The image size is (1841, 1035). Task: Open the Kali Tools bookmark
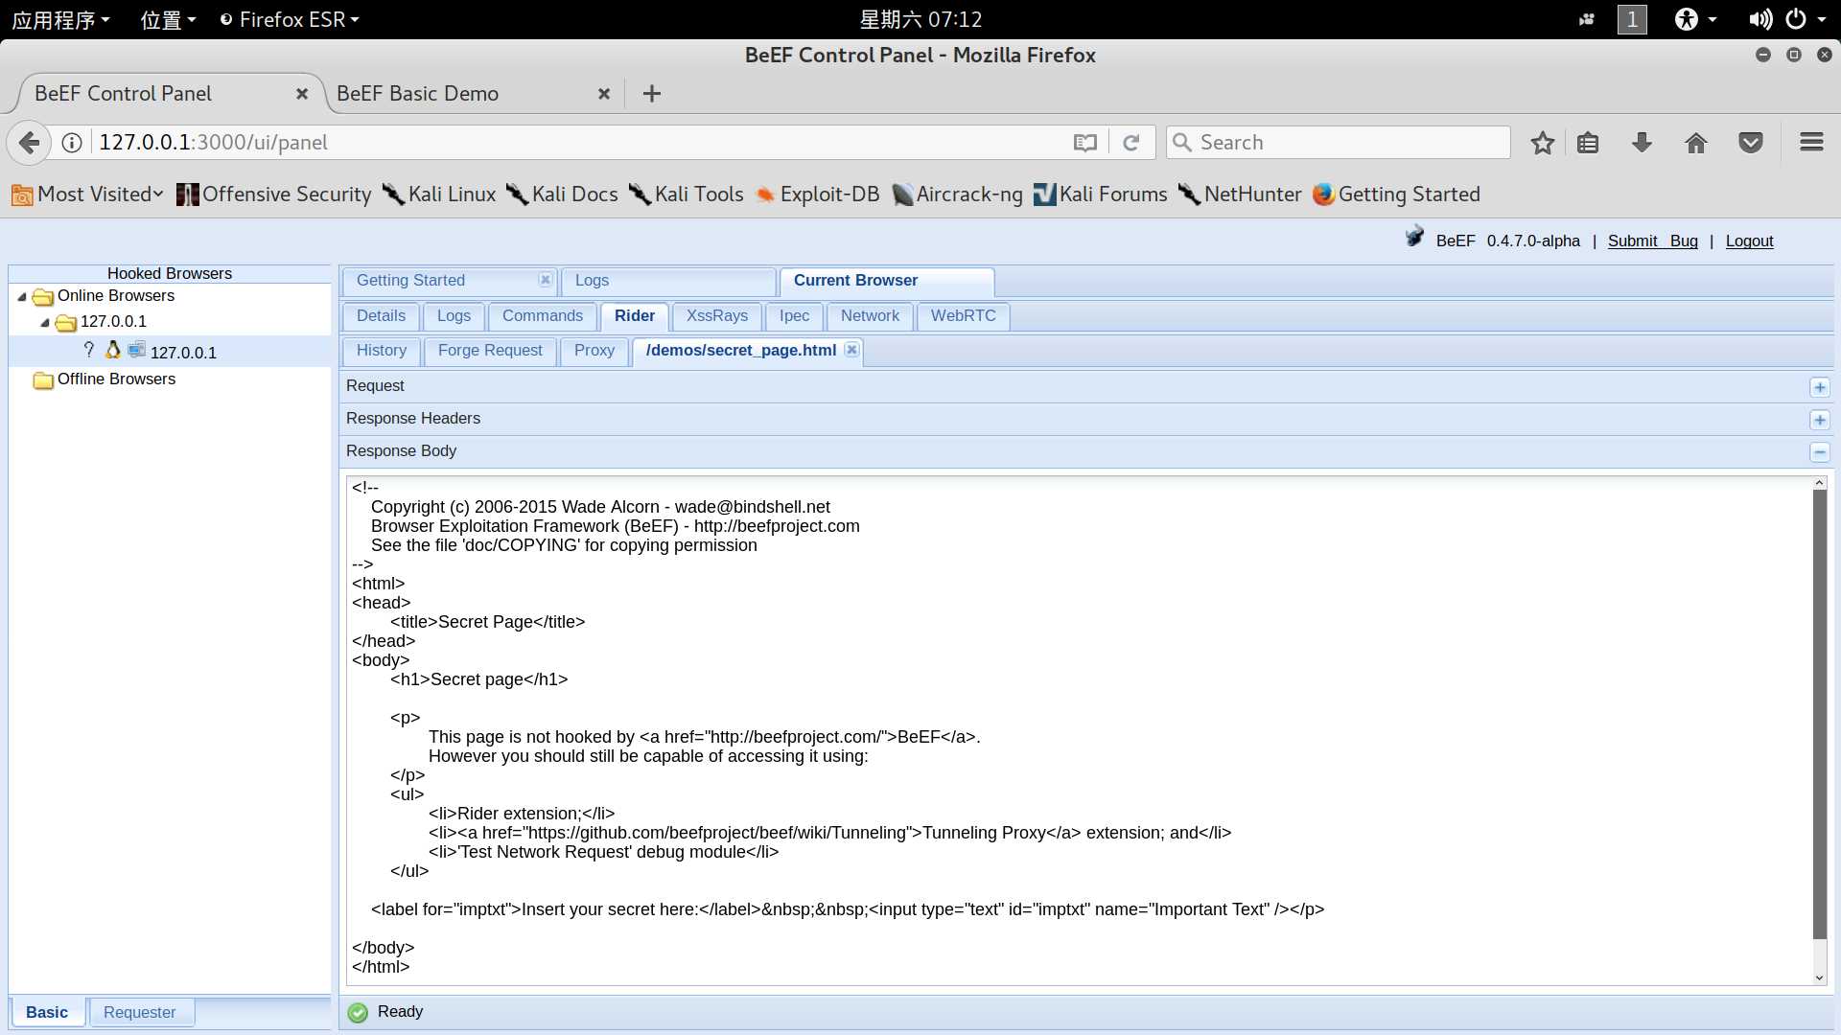(x=687, y=195)
